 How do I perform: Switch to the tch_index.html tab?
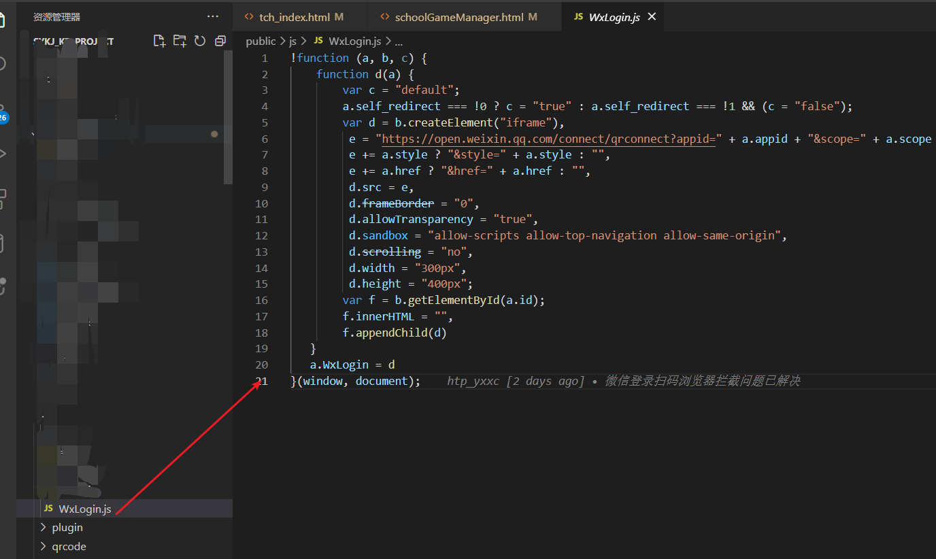point(300,17)
